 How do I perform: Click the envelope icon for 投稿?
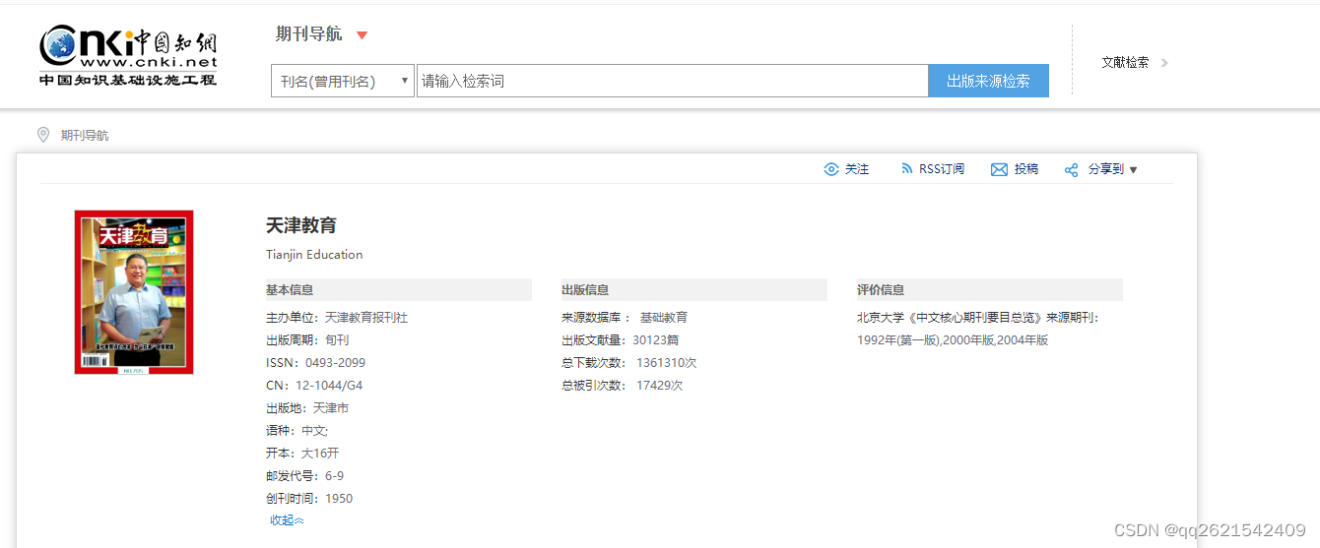pos(999,169)
